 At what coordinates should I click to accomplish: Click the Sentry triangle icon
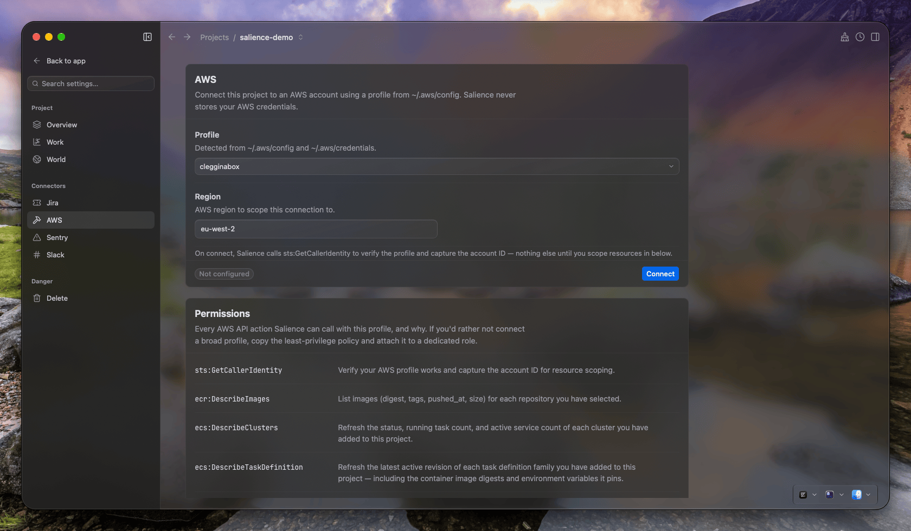(x=37, y=237)
